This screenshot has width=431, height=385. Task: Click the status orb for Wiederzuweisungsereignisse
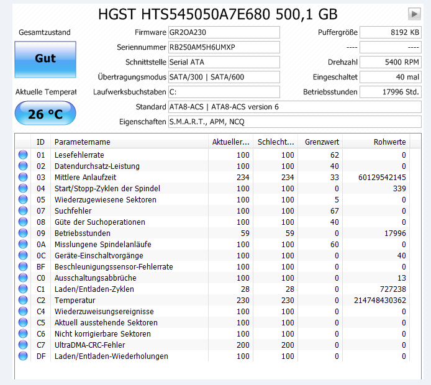pos(23,311)
